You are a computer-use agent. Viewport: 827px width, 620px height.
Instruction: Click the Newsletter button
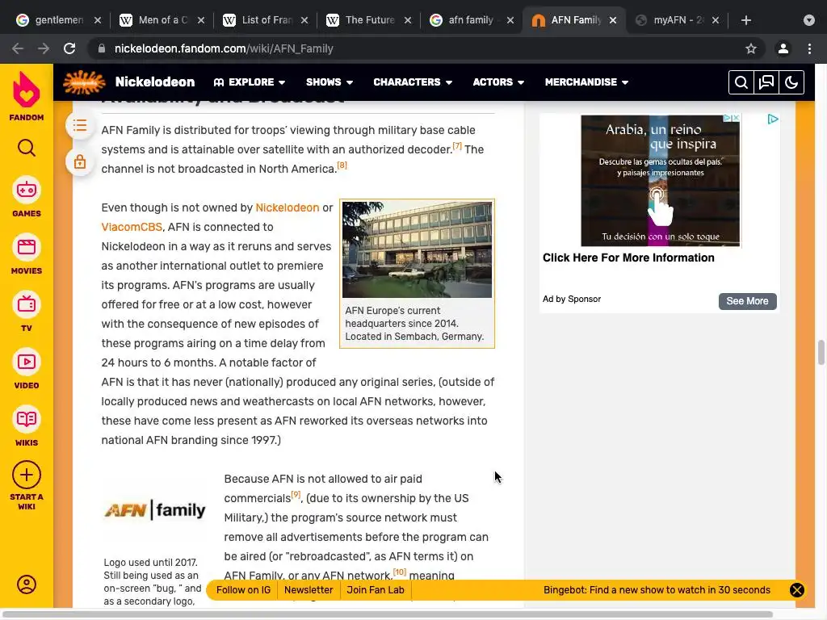point(309,590)
